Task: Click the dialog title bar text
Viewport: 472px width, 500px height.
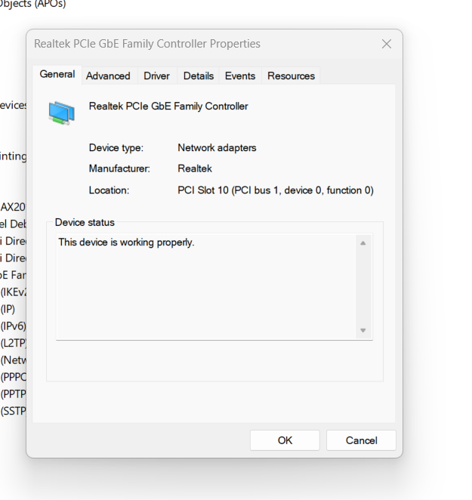Action: (147, 44)
